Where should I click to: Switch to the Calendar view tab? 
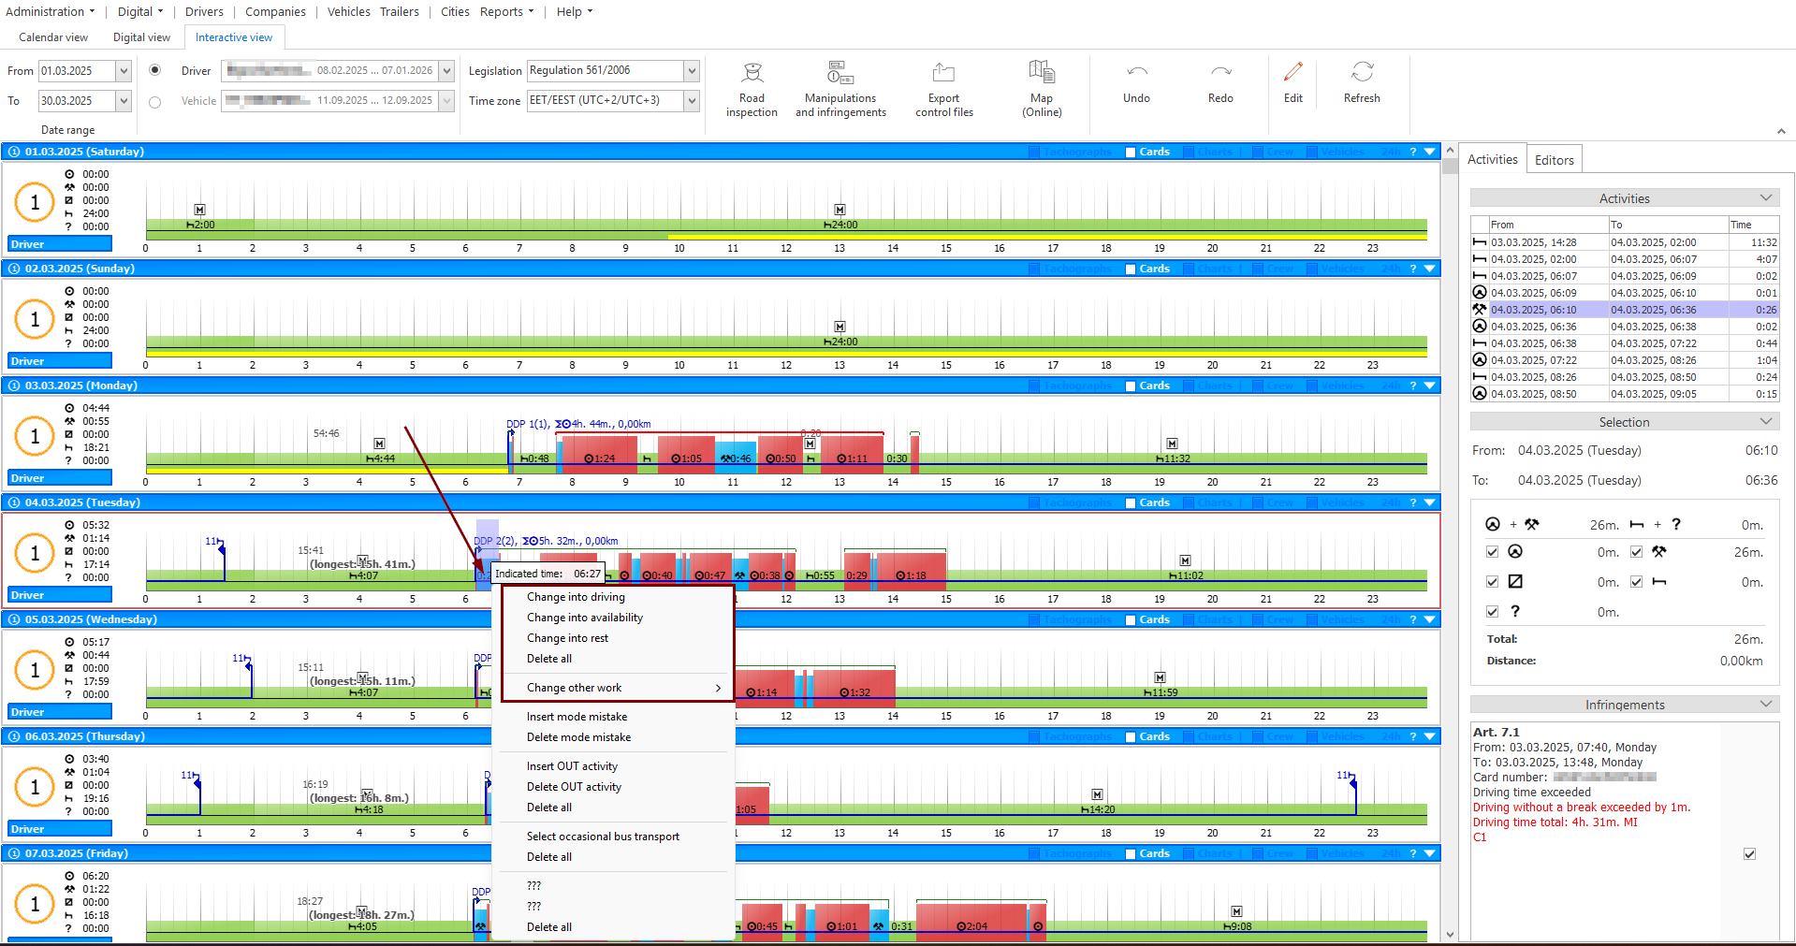click(x=53, y=37)
